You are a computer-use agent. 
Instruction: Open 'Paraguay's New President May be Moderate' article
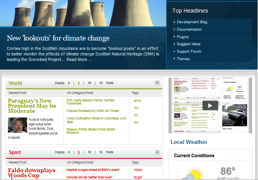tap(32, 106)
